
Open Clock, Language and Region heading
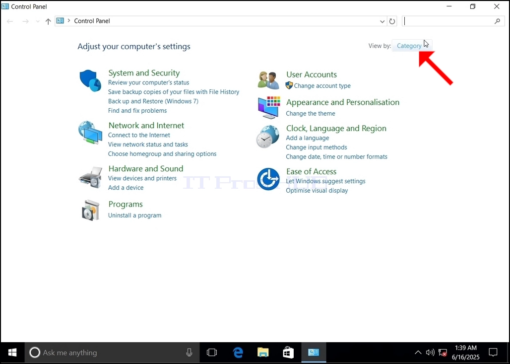pyautogui.click(x=336, y=128)
